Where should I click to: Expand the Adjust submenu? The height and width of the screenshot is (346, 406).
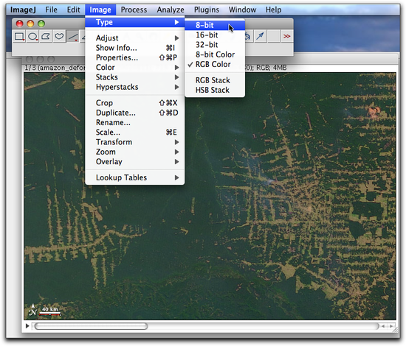coord(134,38)
